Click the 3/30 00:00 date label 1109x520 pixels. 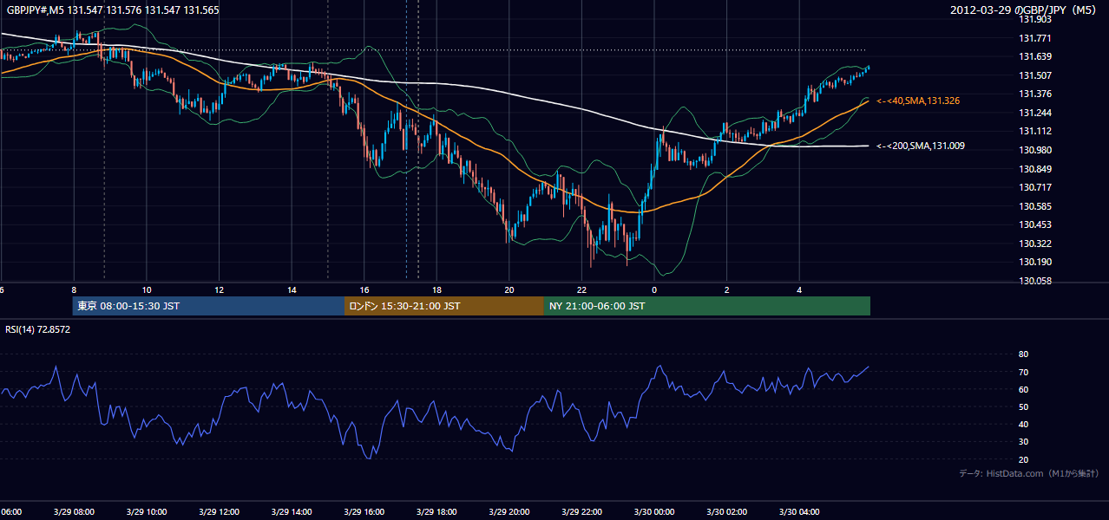coord(654,512)
